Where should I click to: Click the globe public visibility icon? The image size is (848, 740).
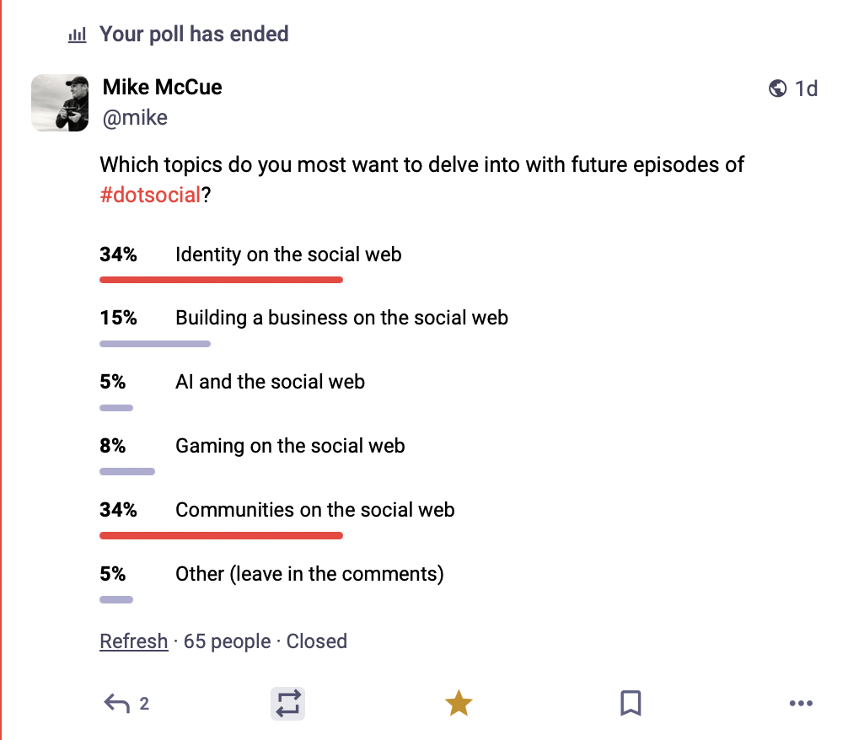pos(778,88)
